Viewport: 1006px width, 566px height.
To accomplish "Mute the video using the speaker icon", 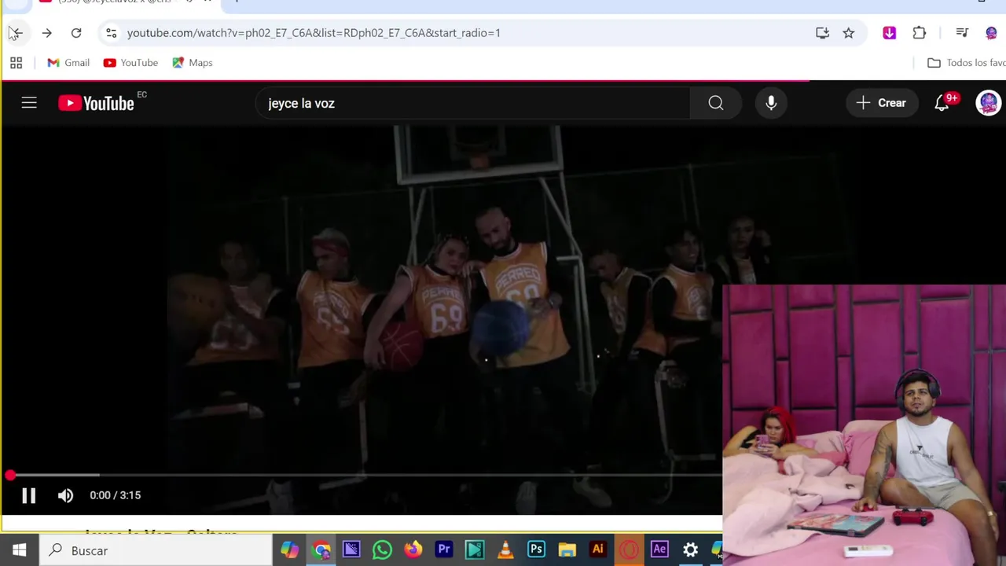I will click(65, 495).
